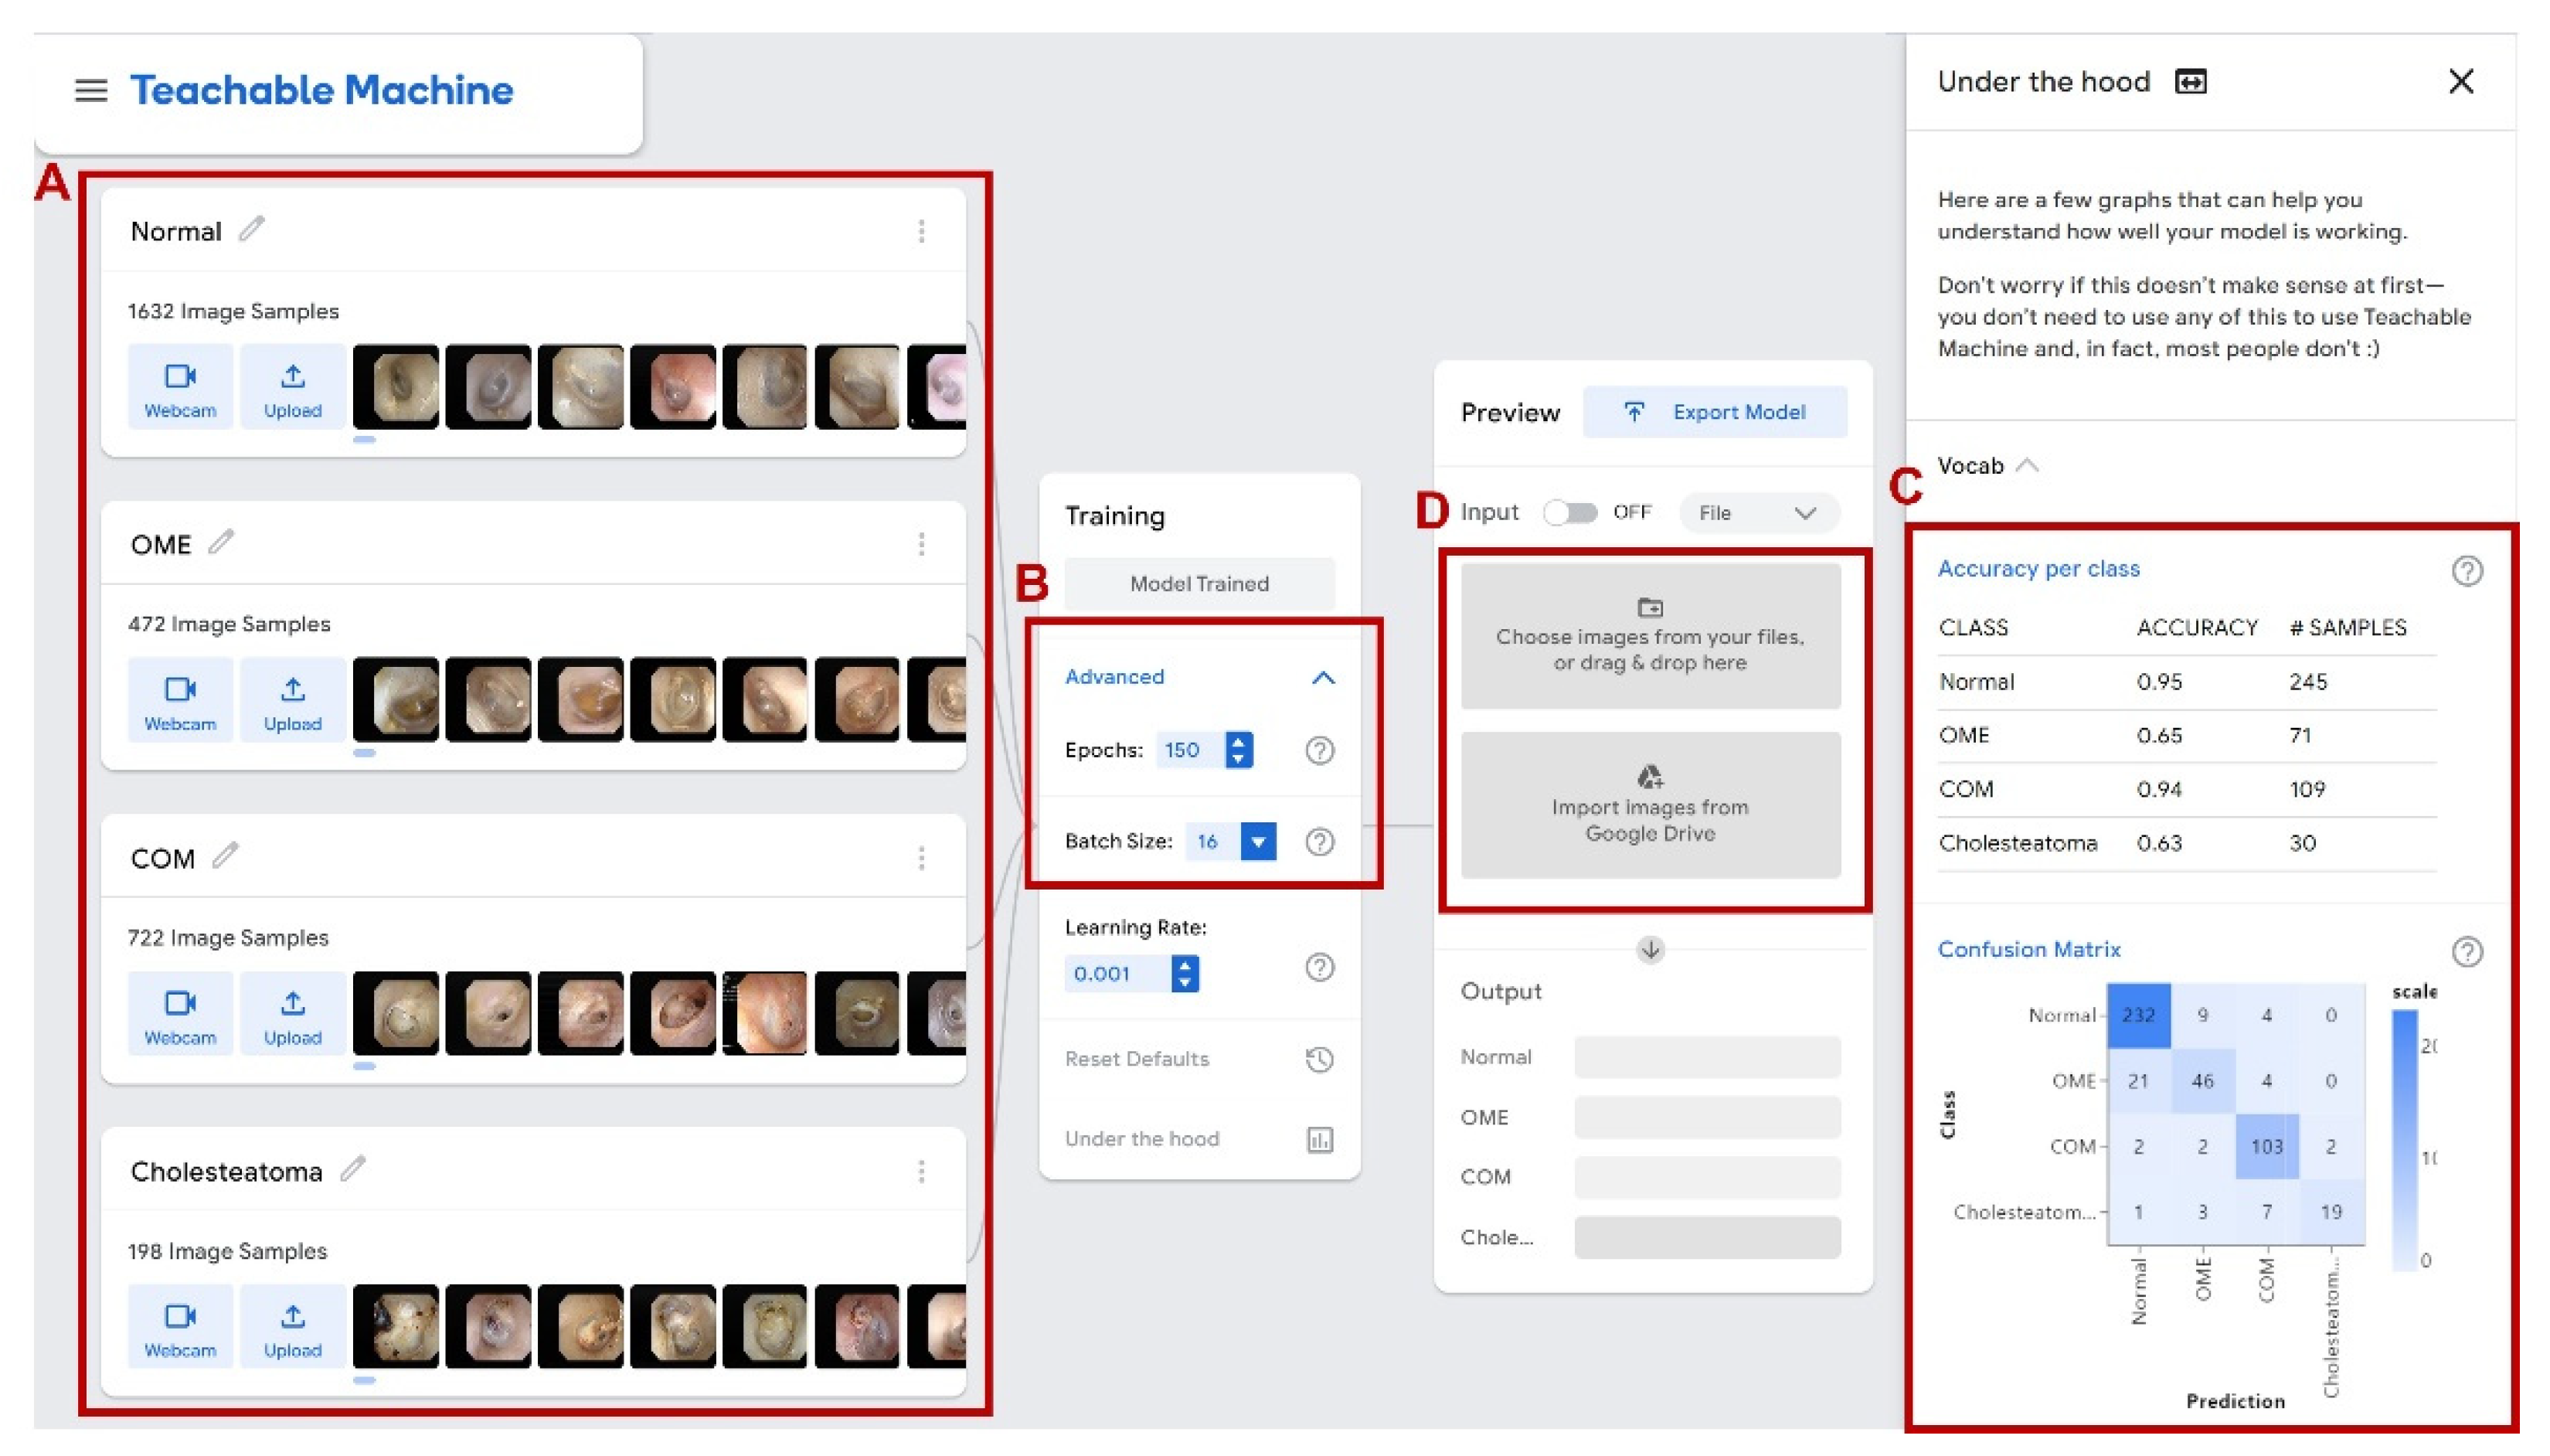
Task: Open the hamburger menu beside Teachable Machine
Action: click(91, 91)
